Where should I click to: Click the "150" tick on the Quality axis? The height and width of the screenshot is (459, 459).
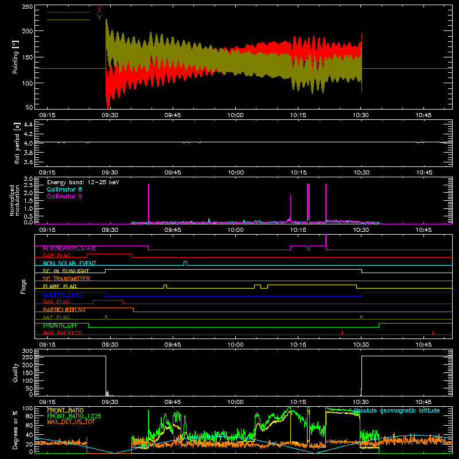pyautogui.click(x=27, y=373)
